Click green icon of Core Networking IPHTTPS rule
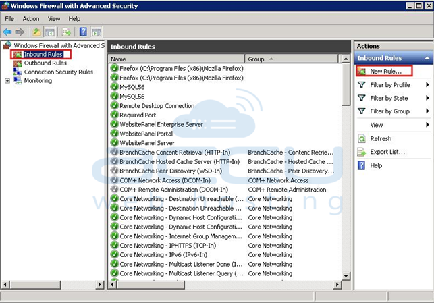 pos(114,245)
